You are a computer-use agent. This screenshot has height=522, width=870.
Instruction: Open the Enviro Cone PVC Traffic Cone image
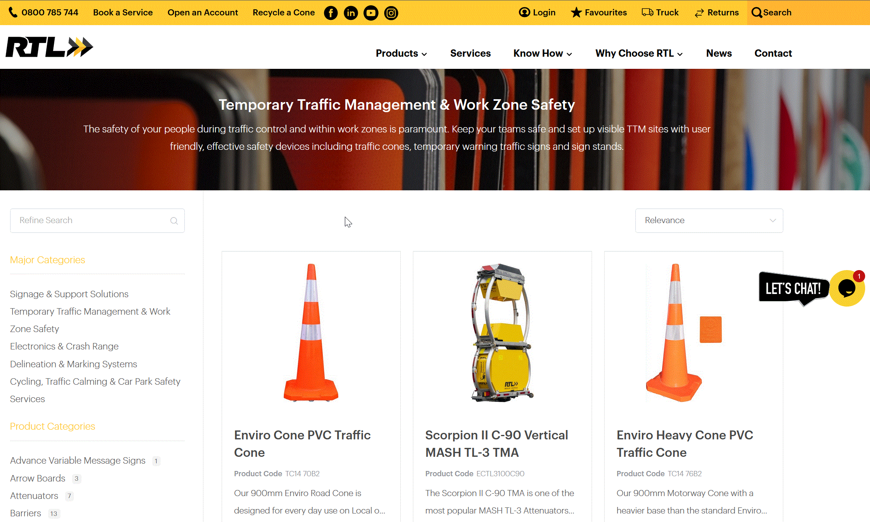[x=311, y=332]
